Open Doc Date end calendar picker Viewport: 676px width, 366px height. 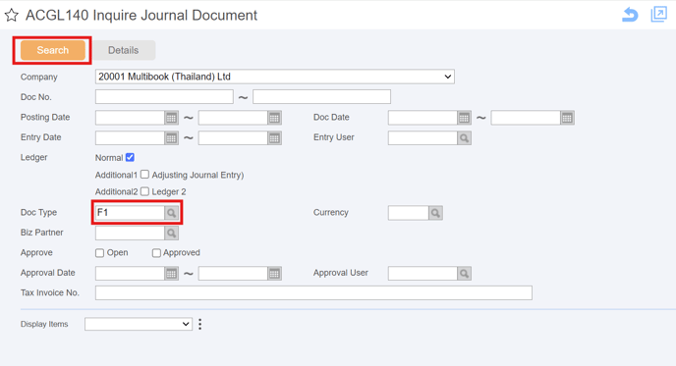tap(567, 118)
